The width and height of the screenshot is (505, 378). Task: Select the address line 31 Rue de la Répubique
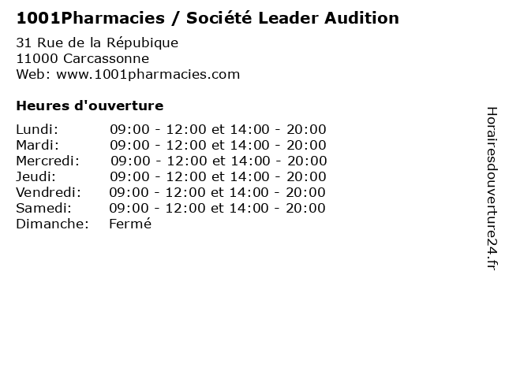97,43
